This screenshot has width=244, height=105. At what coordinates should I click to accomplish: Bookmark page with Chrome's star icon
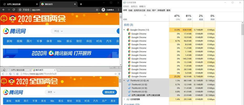pos(97,10)
